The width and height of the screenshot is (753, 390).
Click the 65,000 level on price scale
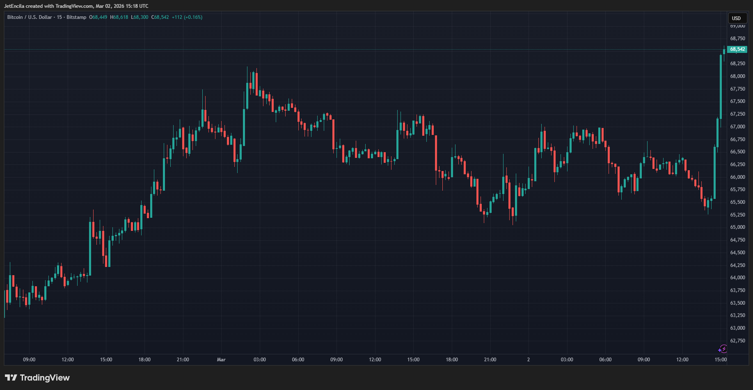pos(737,227)
